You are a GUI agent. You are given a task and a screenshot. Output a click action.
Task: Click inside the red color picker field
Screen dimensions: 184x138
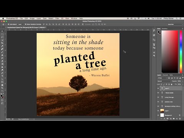click(x=170, y=52)
